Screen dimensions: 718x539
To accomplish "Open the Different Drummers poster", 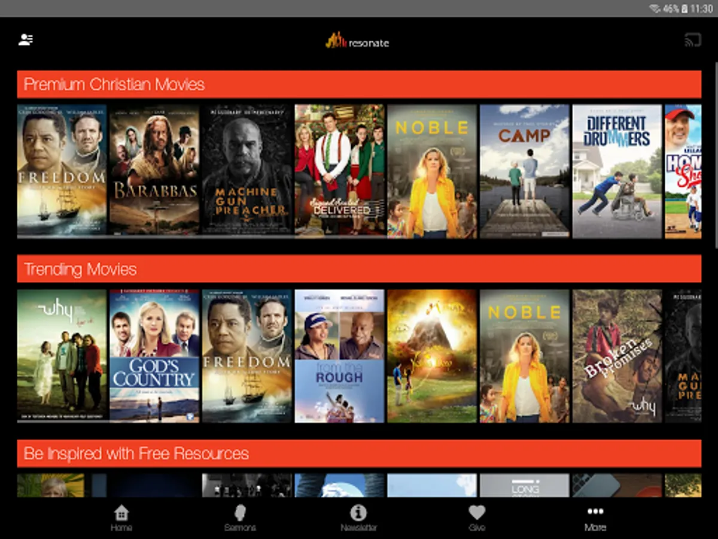I will [617, 171].
